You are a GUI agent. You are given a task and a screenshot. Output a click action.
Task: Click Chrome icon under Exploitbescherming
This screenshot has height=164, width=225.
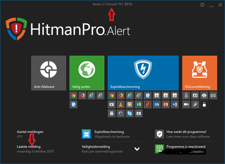coord(112,95)
